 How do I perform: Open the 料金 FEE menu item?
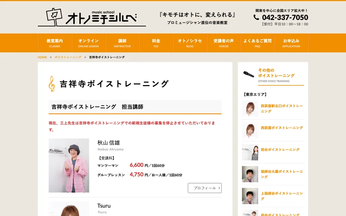[156, 43]
